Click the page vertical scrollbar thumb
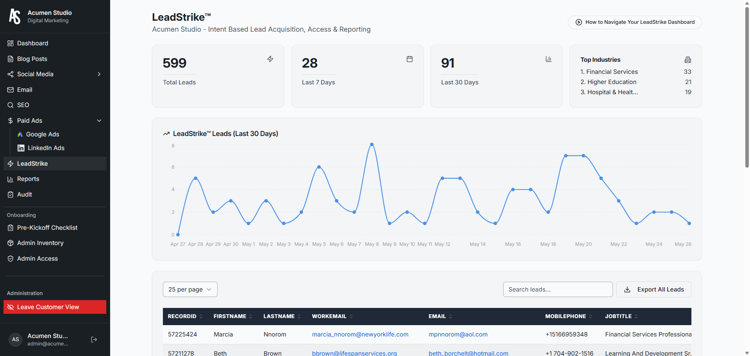The width and height of the screenshot is (750, 356). pyautogui.click(x=747, y=87)
